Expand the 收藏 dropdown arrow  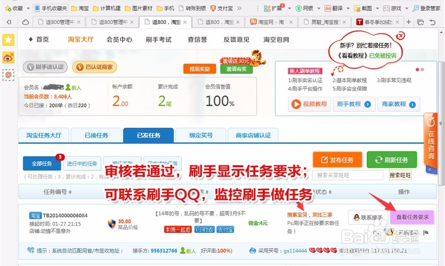coord(28,8)
